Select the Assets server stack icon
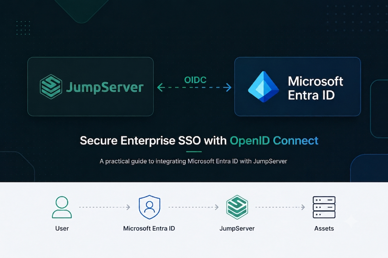Screen dimensions: 388x258 pos(324,207)
